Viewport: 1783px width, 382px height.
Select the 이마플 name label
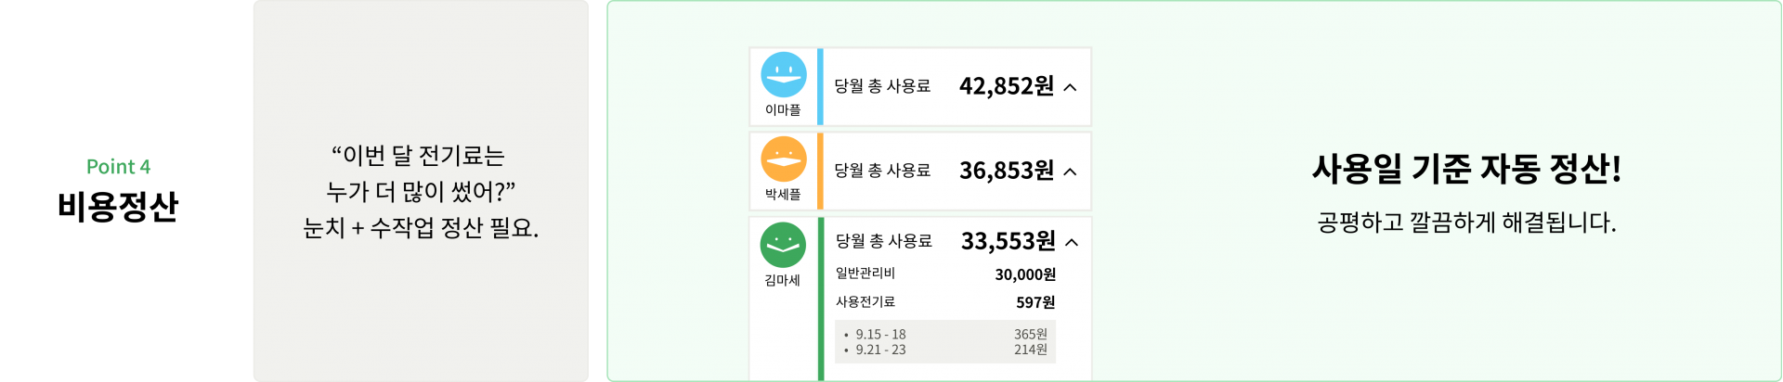[783, 109]
